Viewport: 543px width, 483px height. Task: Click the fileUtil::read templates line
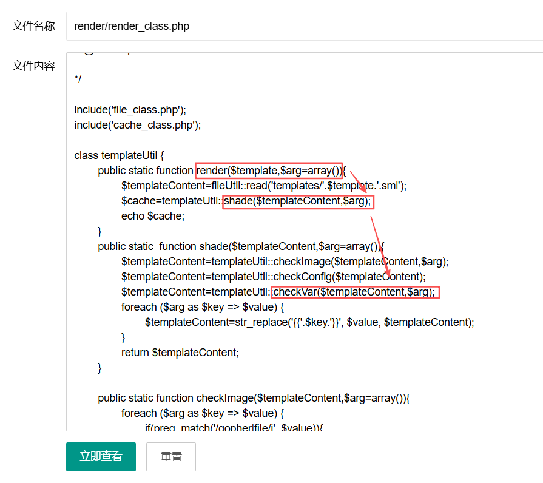pyautogui.click(x=264, y=186)
